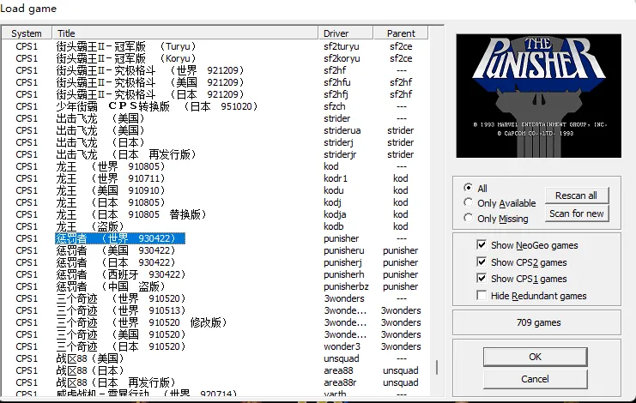Select the All radio button

(x=469, y=188)
